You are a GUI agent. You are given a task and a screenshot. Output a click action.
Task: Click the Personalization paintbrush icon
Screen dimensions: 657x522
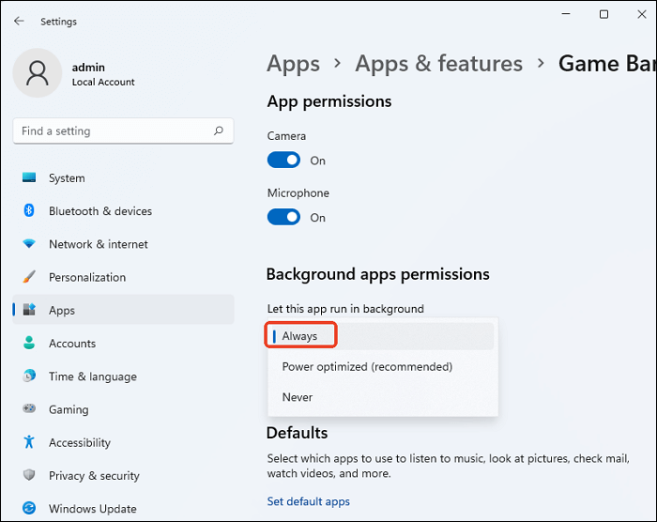click(x=29, y=277)
